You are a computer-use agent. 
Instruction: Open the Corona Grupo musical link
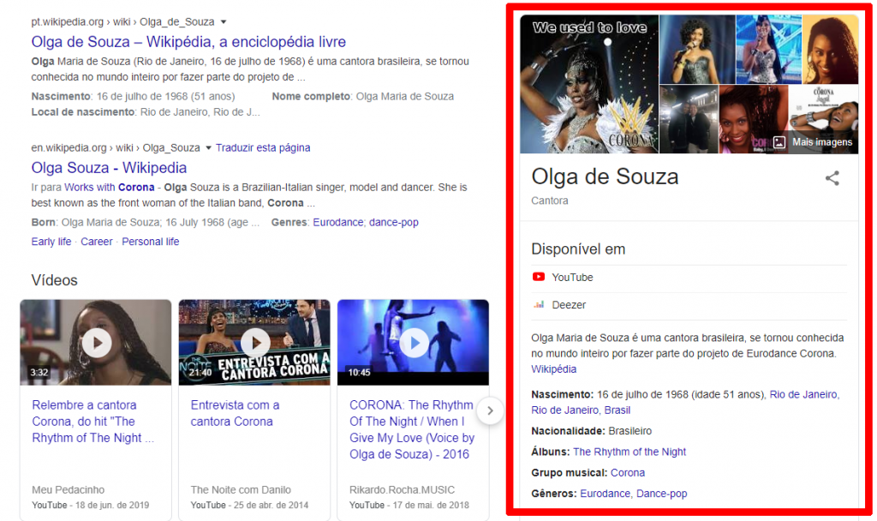tap(628, 473)
